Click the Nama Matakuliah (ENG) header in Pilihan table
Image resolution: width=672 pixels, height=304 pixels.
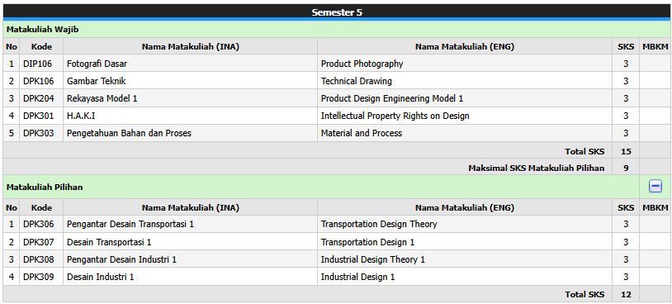pyautogui.click(x=465, y=208)
